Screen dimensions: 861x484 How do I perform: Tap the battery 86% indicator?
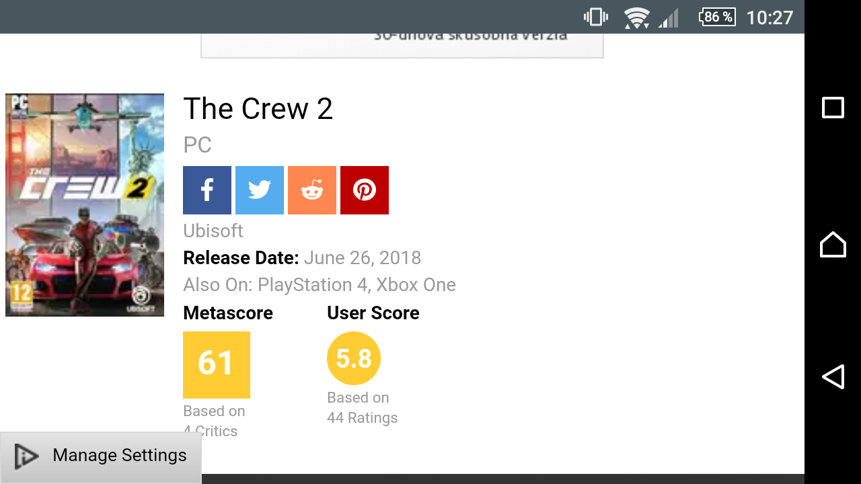pos(717,17)
